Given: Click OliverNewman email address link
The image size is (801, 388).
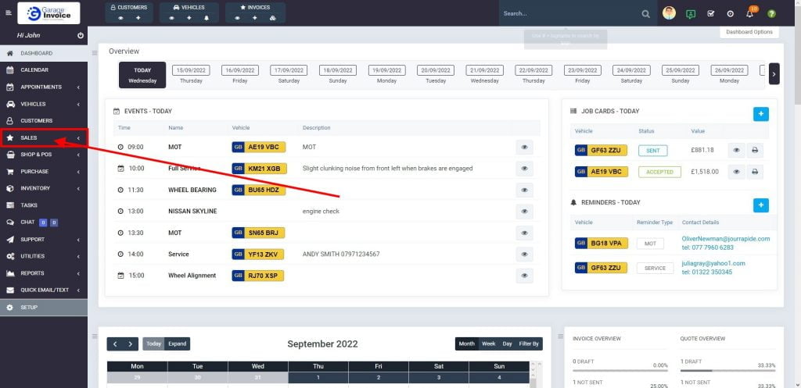Looking at the screenshot, I should click(x=725, y=239).
